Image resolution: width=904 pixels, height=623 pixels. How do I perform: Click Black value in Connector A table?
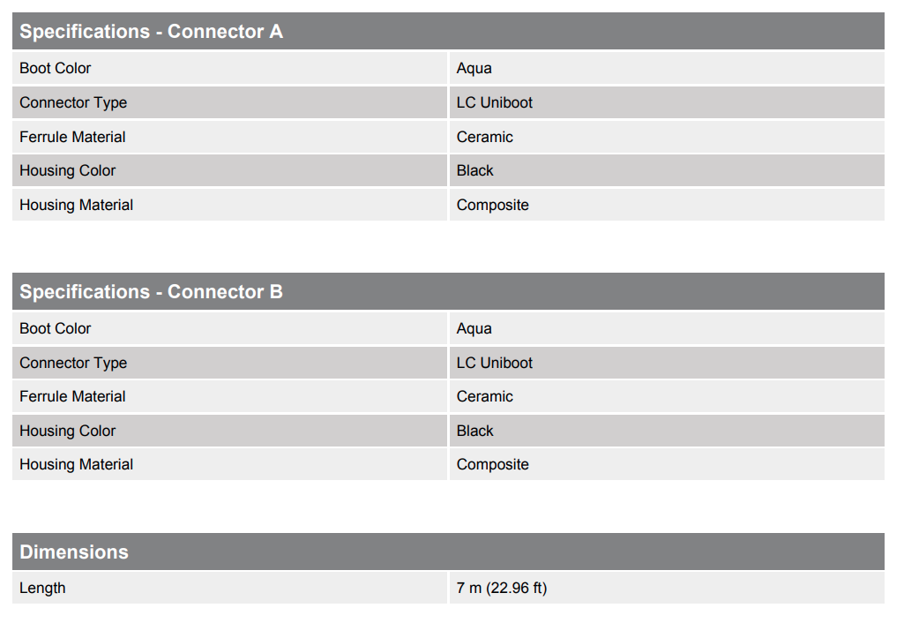click(x=475, y=170)
